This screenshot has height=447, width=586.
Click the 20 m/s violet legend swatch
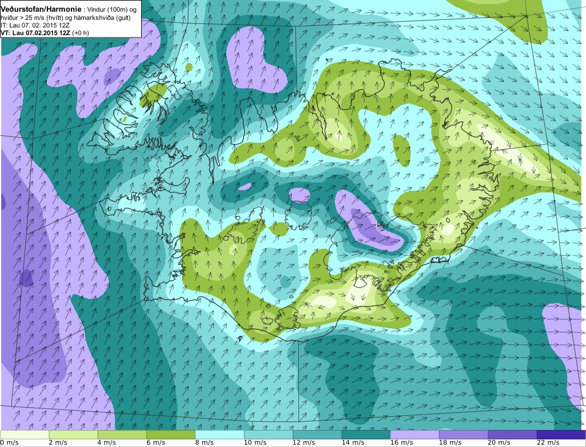click(x=512, y=435)
